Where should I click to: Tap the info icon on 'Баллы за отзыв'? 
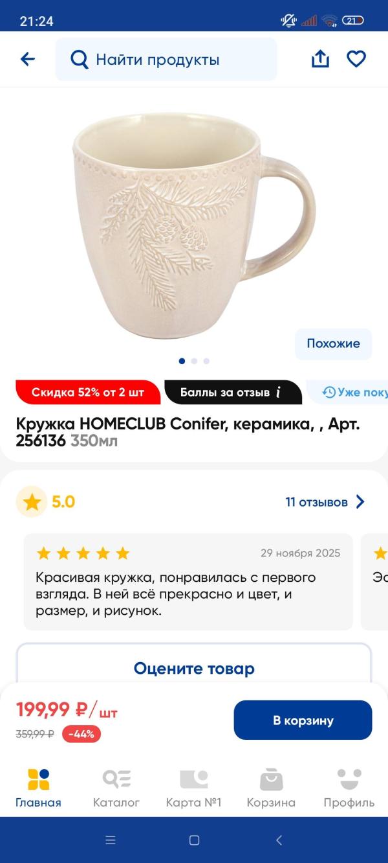(x=279, y=392)
